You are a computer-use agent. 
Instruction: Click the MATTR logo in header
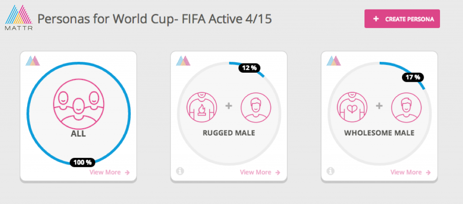tap(18, 17)
